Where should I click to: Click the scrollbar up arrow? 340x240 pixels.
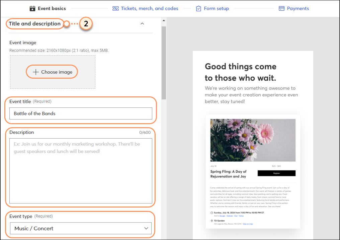pos(164,20)
